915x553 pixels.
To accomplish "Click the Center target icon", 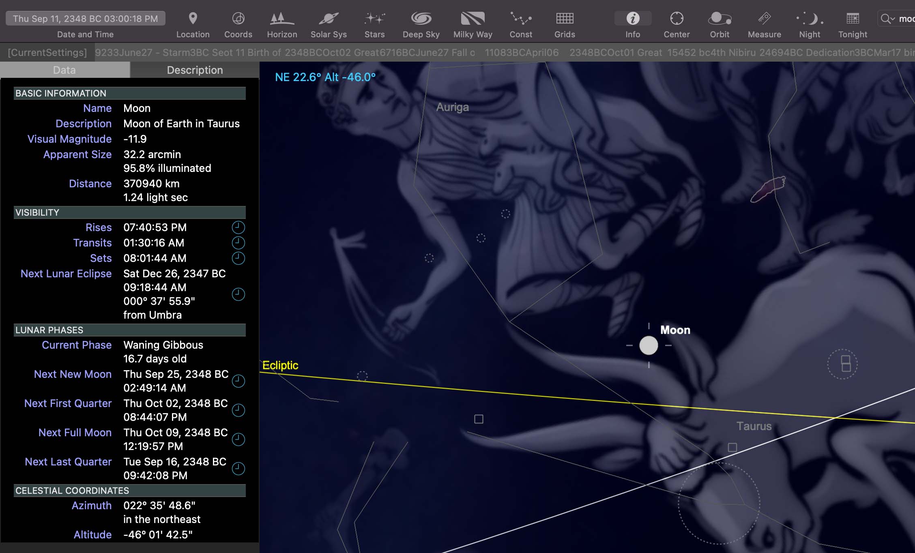I will tap(677, 19).
